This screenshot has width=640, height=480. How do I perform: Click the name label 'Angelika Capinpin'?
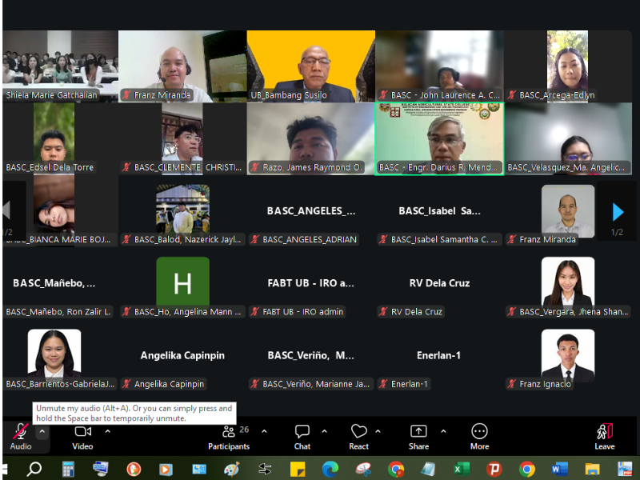point(169,384)
